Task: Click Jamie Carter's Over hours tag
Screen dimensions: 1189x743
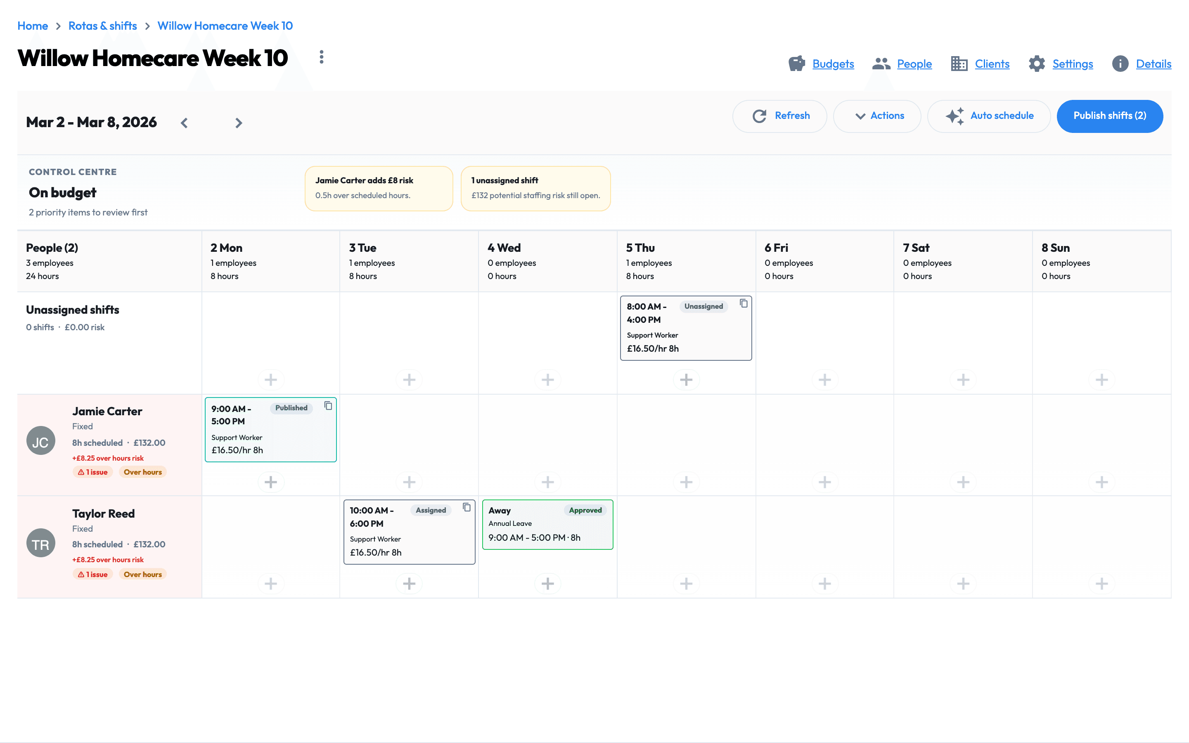Action: (142, 472)
